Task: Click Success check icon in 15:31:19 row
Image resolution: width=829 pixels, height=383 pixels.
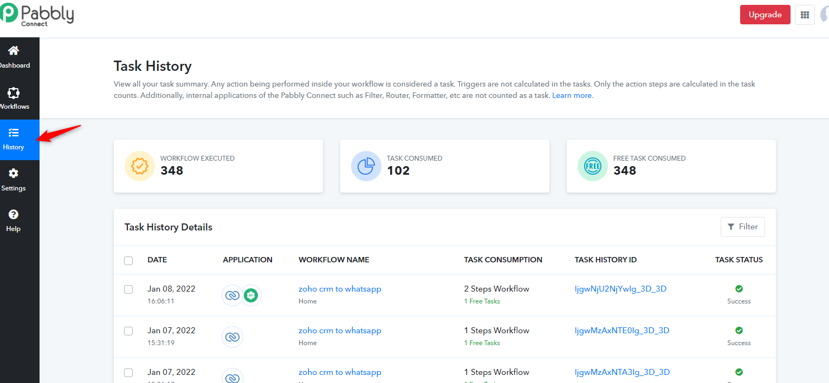Action: [739, 331]
